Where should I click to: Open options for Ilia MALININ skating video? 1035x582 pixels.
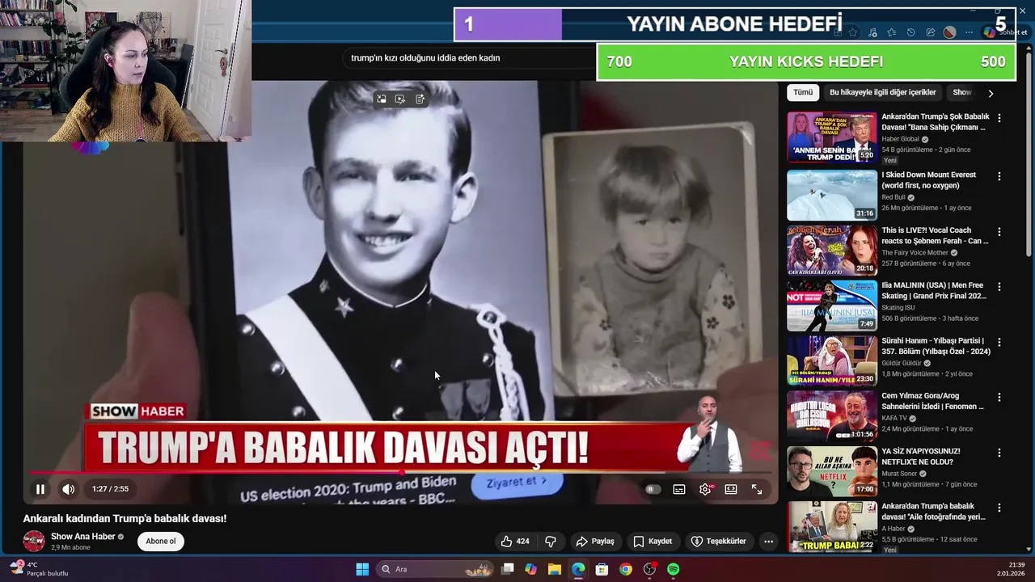click(x=999, y=286)
